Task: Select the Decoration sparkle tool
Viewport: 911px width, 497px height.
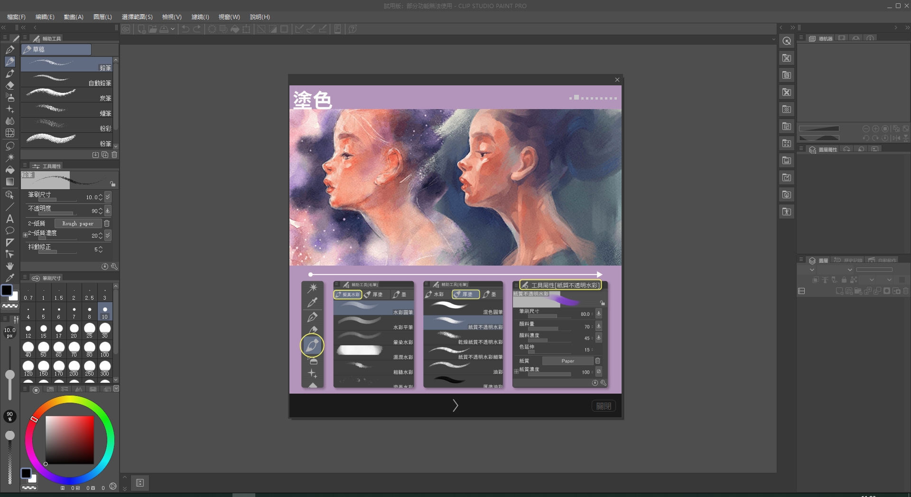Action: click(10, 109)
